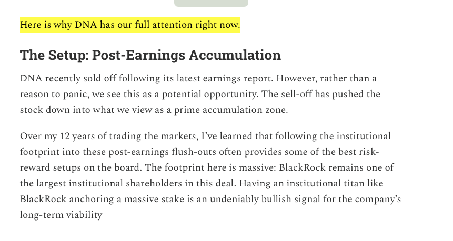
Task: Click 'full attention right now' highlighted words
Action: pyautogui.click(x=187, y=25)
